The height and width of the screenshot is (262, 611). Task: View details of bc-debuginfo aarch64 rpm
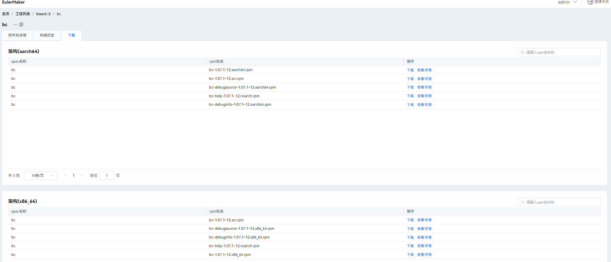coord(424,105)
